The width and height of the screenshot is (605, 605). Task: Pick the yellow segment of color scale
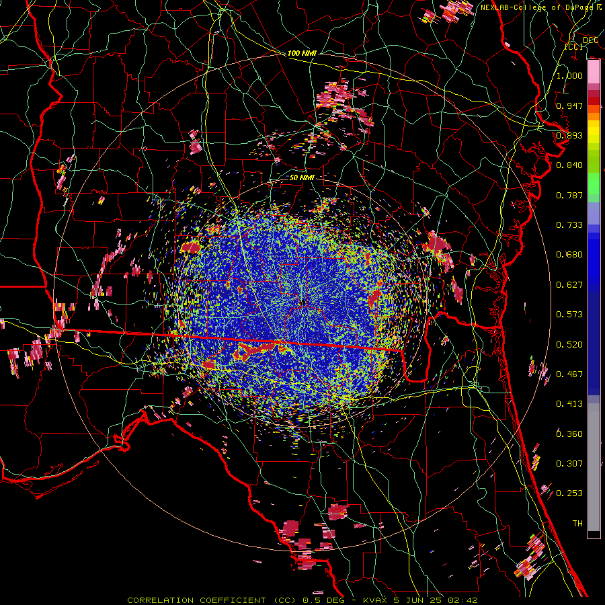594,132
